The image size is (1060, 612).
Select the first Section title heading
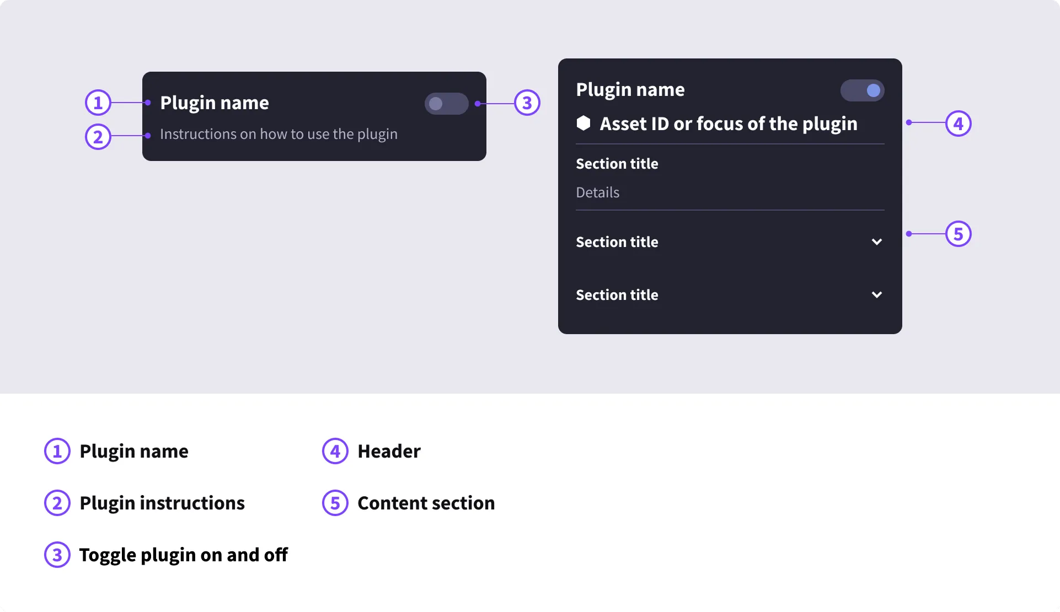tap(617, 164)
